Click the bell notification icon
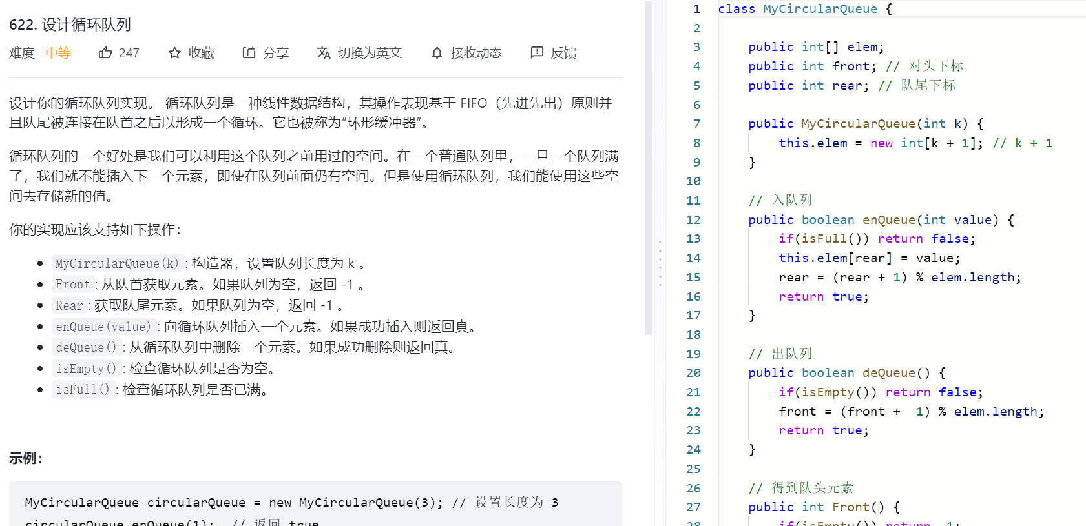 pyautogui.click(x=437, y=53)
